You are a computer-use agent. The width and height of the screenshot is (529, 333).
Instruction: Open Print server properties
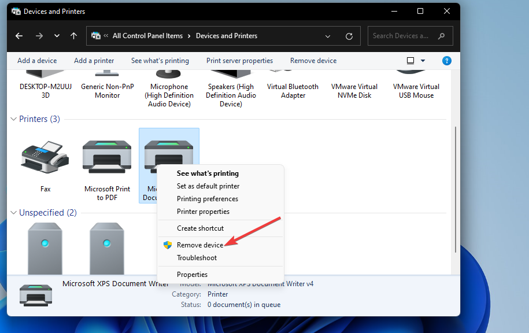[239, 60]
